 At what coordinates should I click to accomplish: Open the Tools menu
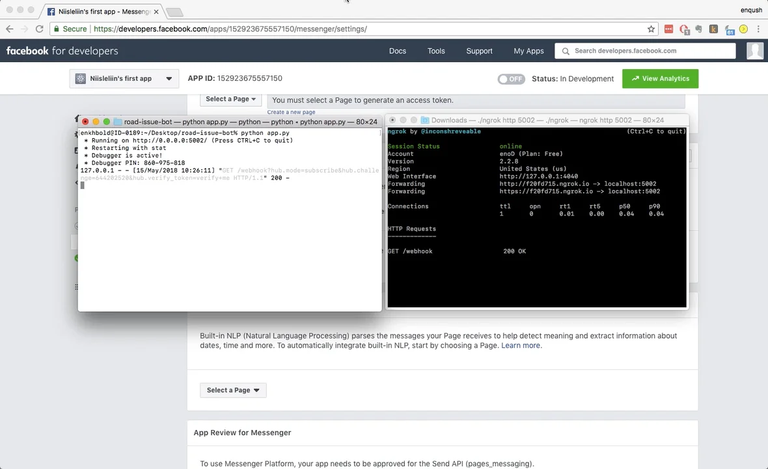(x=436, y=51)
